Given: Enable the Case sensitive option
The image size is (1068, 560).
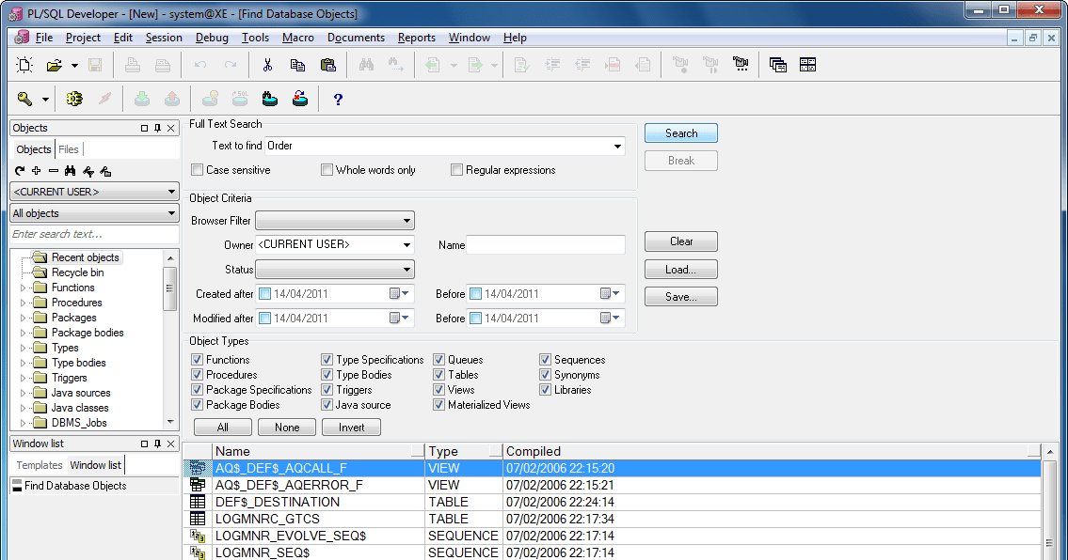Looking at the screenshot, I should pos(198,170).
